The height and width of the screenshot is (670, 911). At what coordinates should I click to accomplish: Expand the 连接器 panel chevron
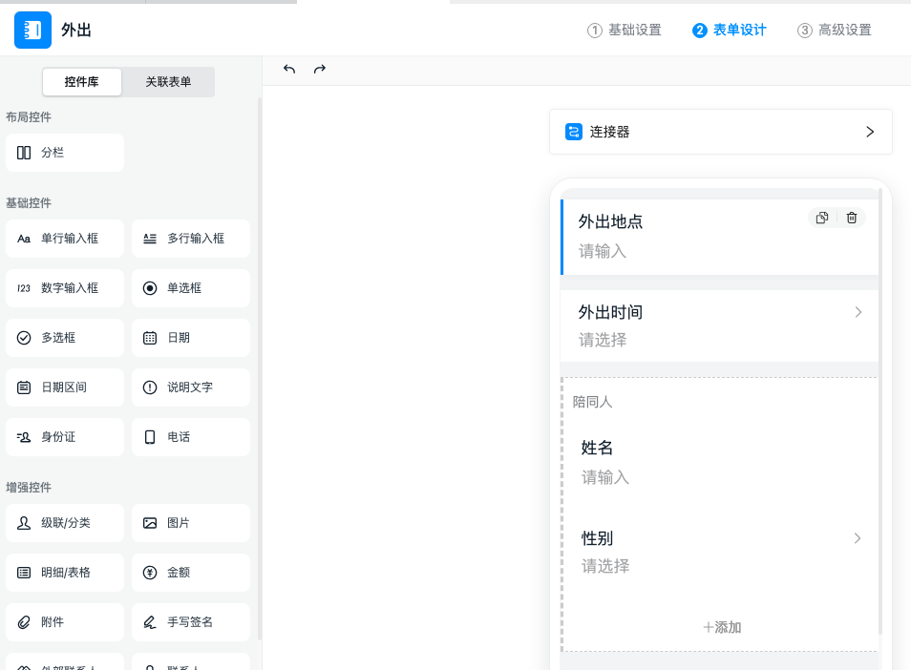(x=870, y=132)
